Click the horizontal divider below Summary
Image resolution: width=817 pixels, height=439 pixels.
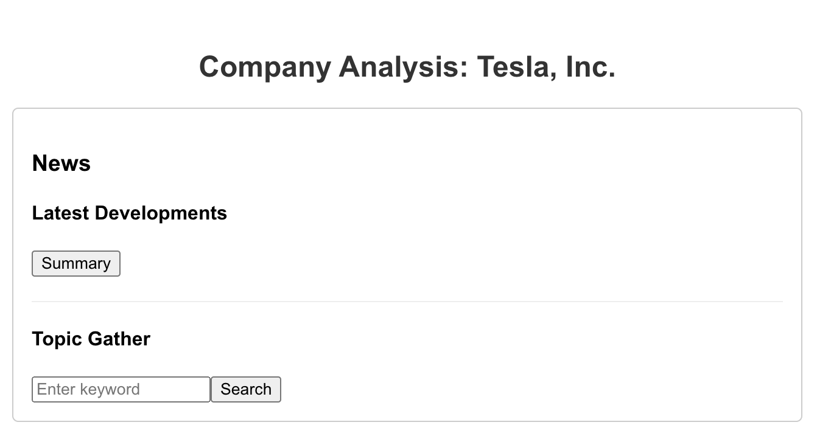click(407, 302)
